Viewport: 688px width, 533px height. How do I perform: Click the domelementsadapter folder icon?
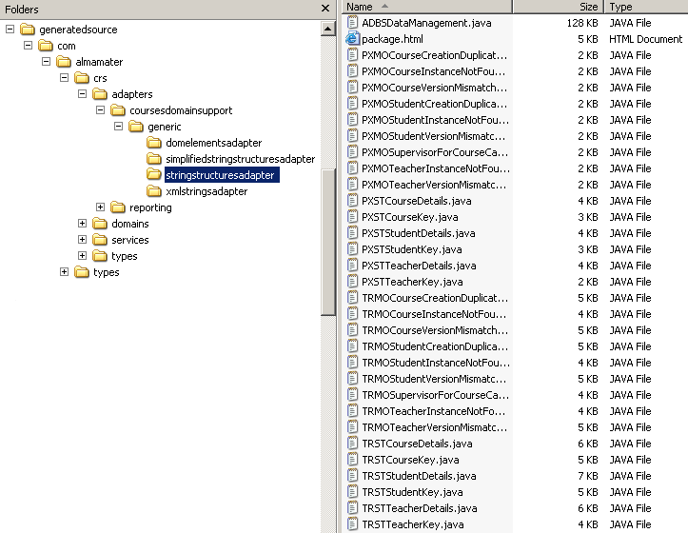153,143
